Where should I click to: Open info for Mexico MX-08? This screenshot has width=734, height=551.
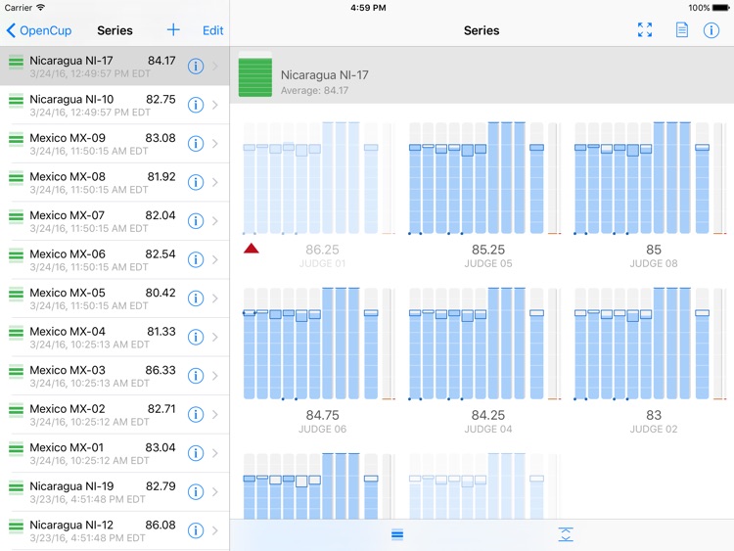pos(196,182)
